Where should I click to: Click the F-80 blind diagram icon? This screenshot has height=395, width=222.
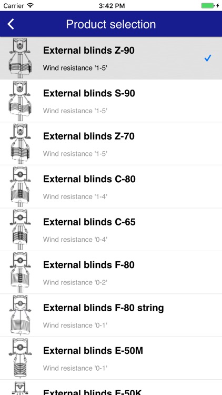(x=21, y=272)
